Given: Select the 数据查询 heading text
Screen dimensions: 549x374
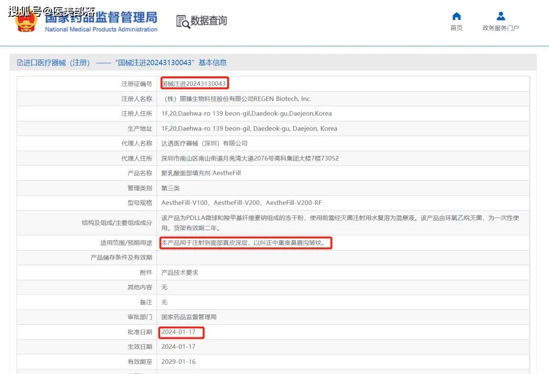Looking at the screenshot, I should pyautogui.click(x=208, y=21).
